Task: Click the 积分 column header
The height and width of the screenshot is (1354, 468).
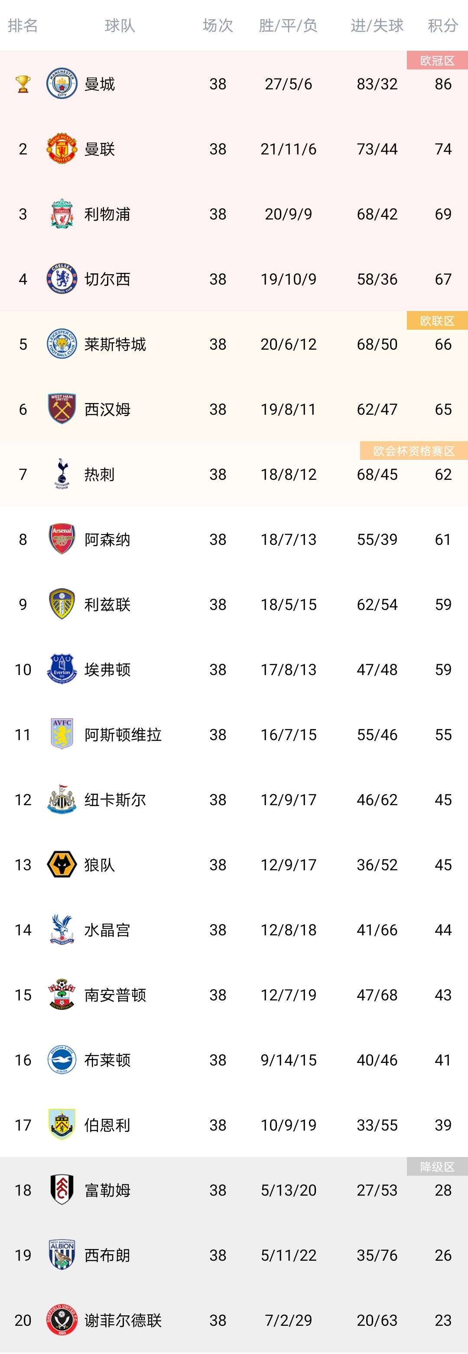Action: pos(443,25)
